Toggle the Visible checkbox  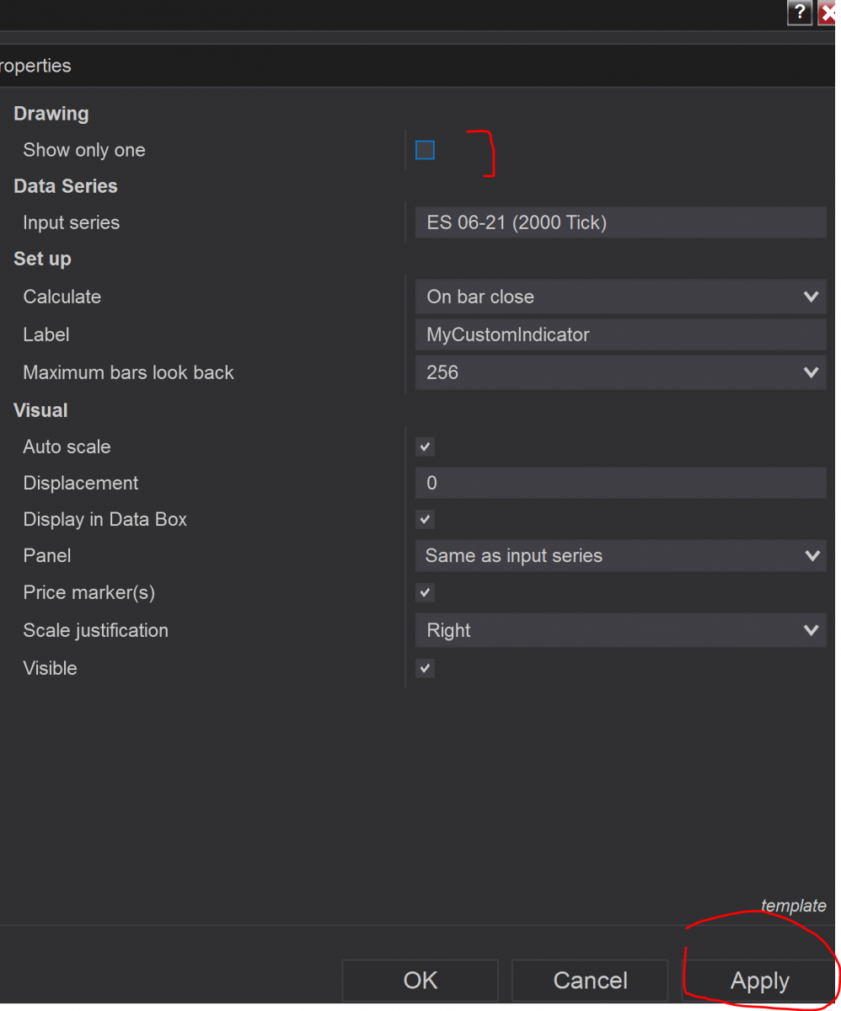(x=425, y=668)
